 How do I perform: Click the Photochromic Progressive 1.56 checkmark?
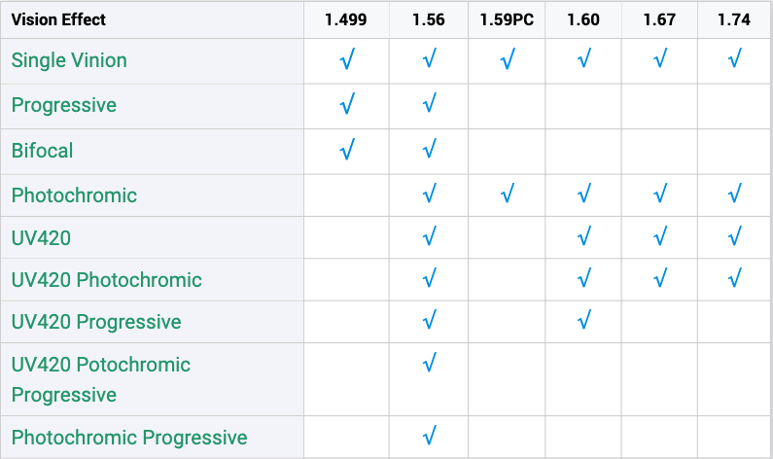click(x=429, y=438)
